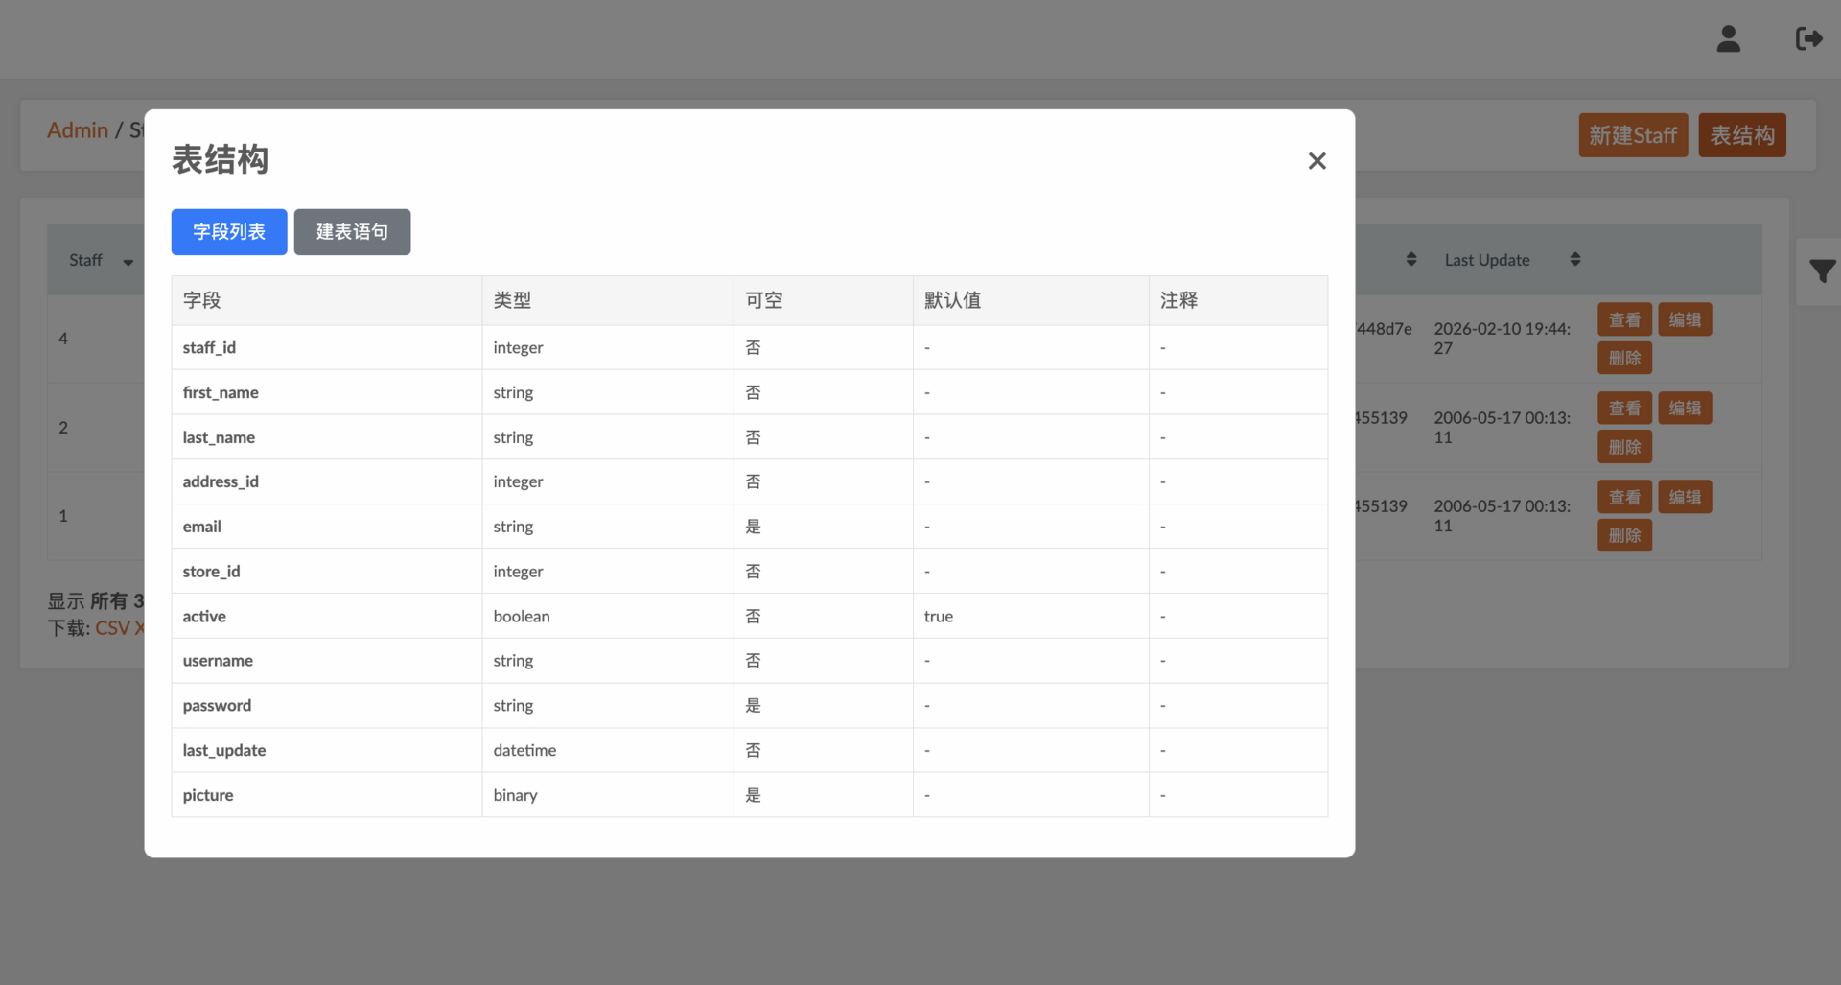The image size is (1841, 985).
Task: Click the logout icon
Action: point(1808,39)
